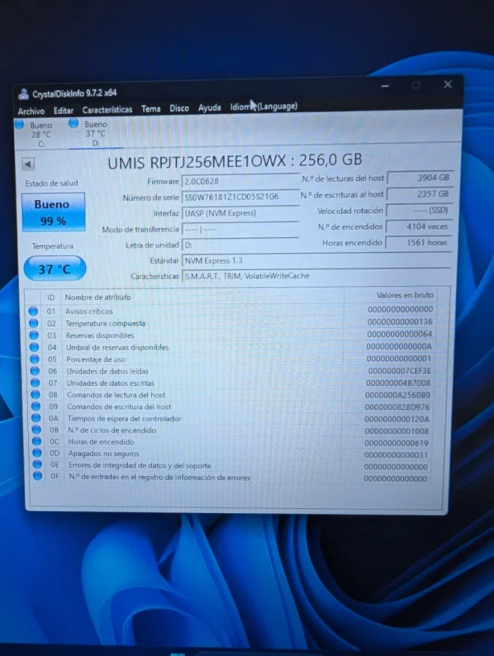Click the CrystalDiskInfo title bar icon
The height and width of the screenshot is (656, 494).
tap(23, 95)
